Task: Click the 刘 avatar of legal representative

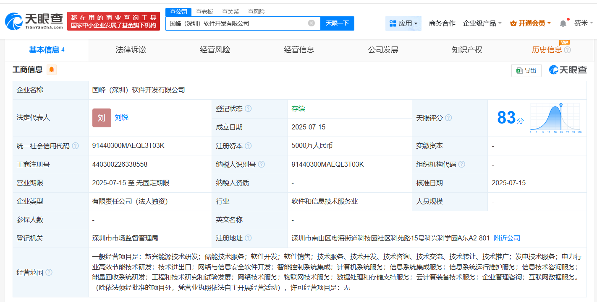Action: point(102,118)
